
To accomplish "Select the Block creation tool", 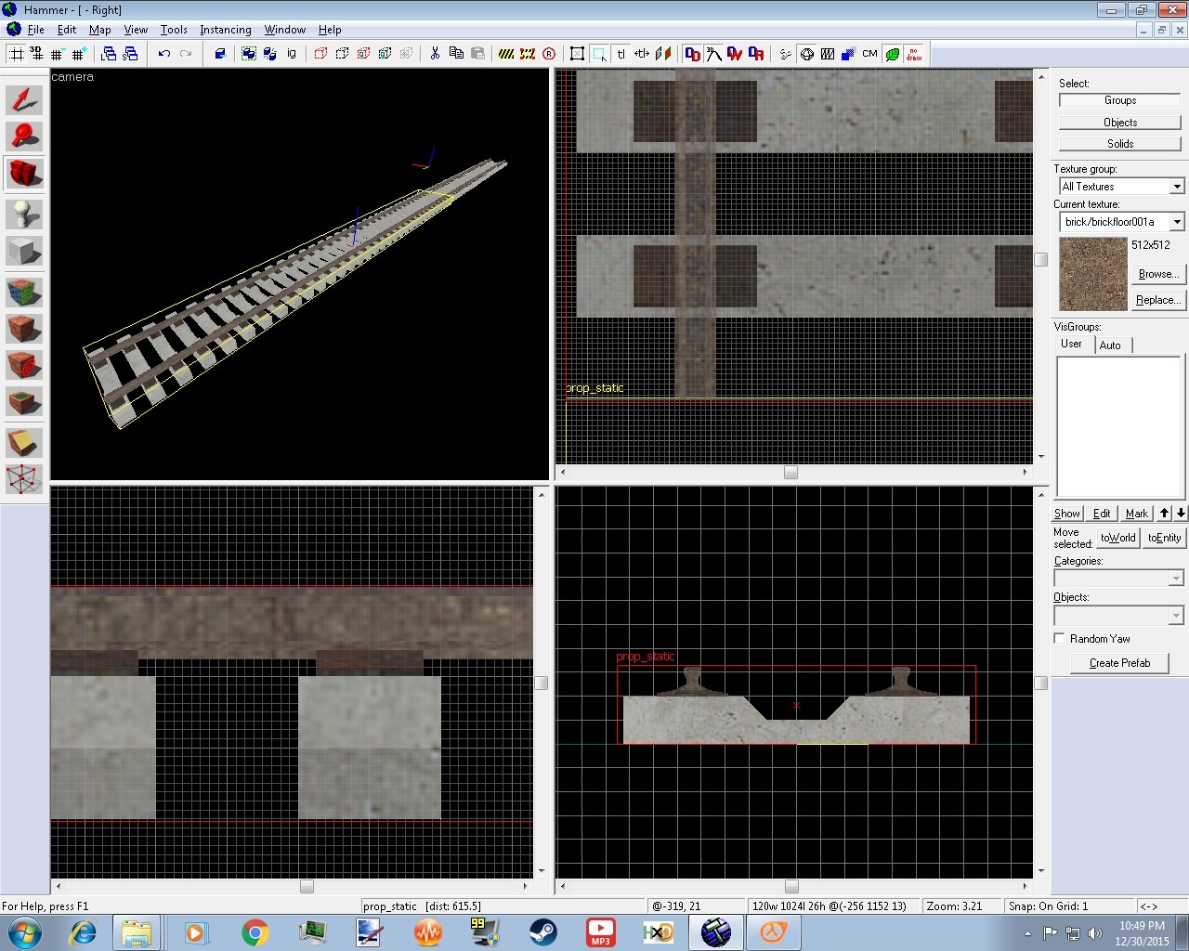I will [x=24, y=251].
